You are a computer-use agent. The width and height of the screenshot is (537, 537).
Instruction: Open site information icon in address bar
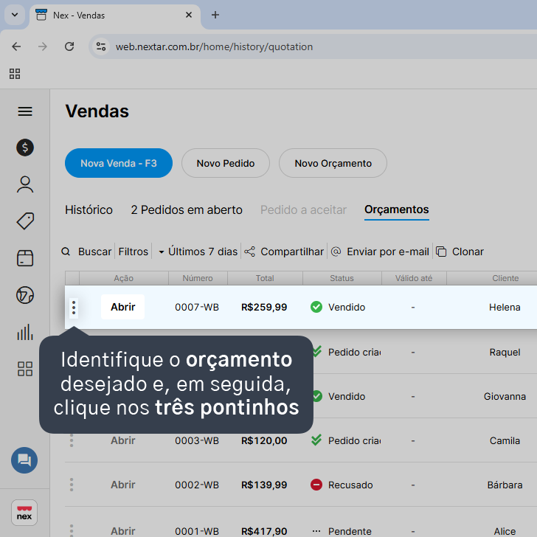coord(100,46)
